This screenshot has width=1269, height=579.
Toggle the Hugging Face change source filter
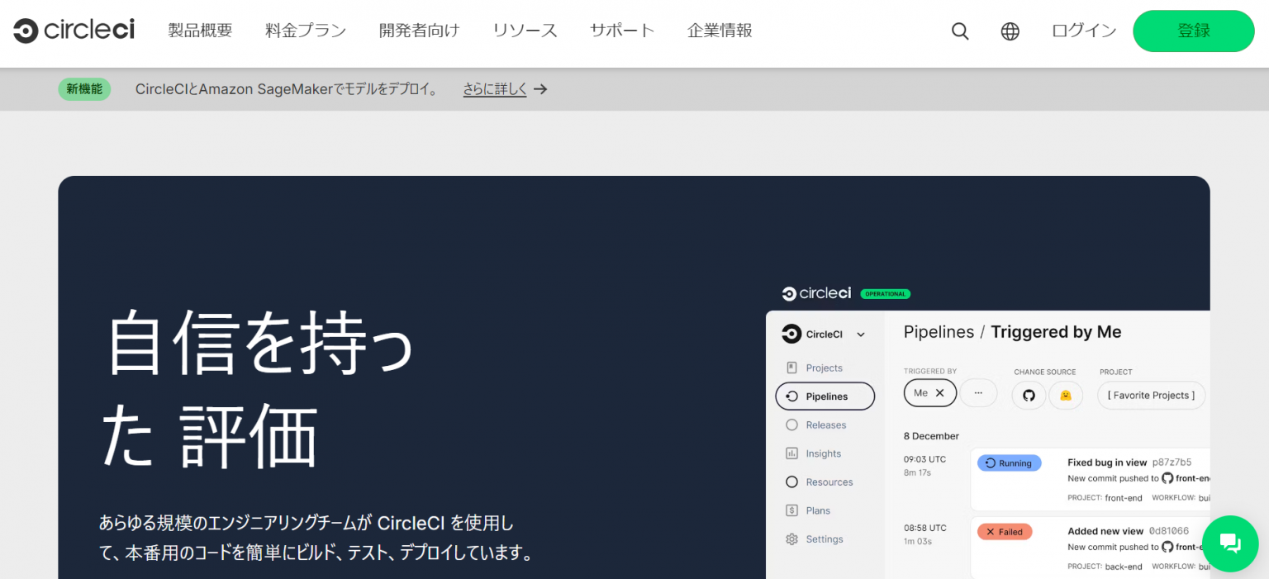click(1066, 395)
